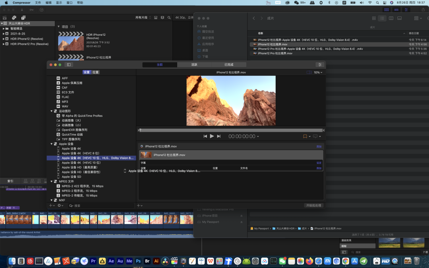Open the 10% zoom level dropdown
Viewport: 429px width, 268px height.
(318, 73)
